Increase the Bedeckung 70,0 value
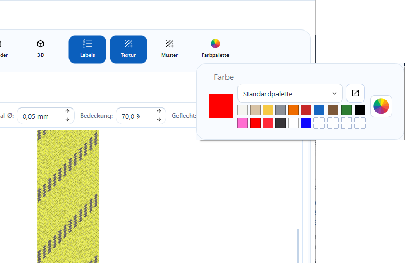Screen dimensions: 416x263 coord(159,112)
